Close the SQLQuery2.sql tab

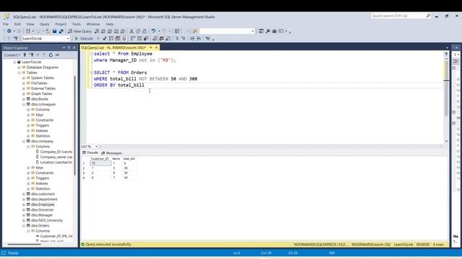click(157, 47)
